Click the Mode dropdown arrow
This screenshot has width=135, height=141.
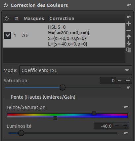click(x=127, y=70)
